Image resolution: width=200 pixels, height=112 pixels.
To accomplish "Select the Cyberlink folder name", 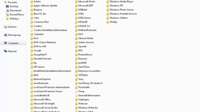I will [x=38, y=34].
